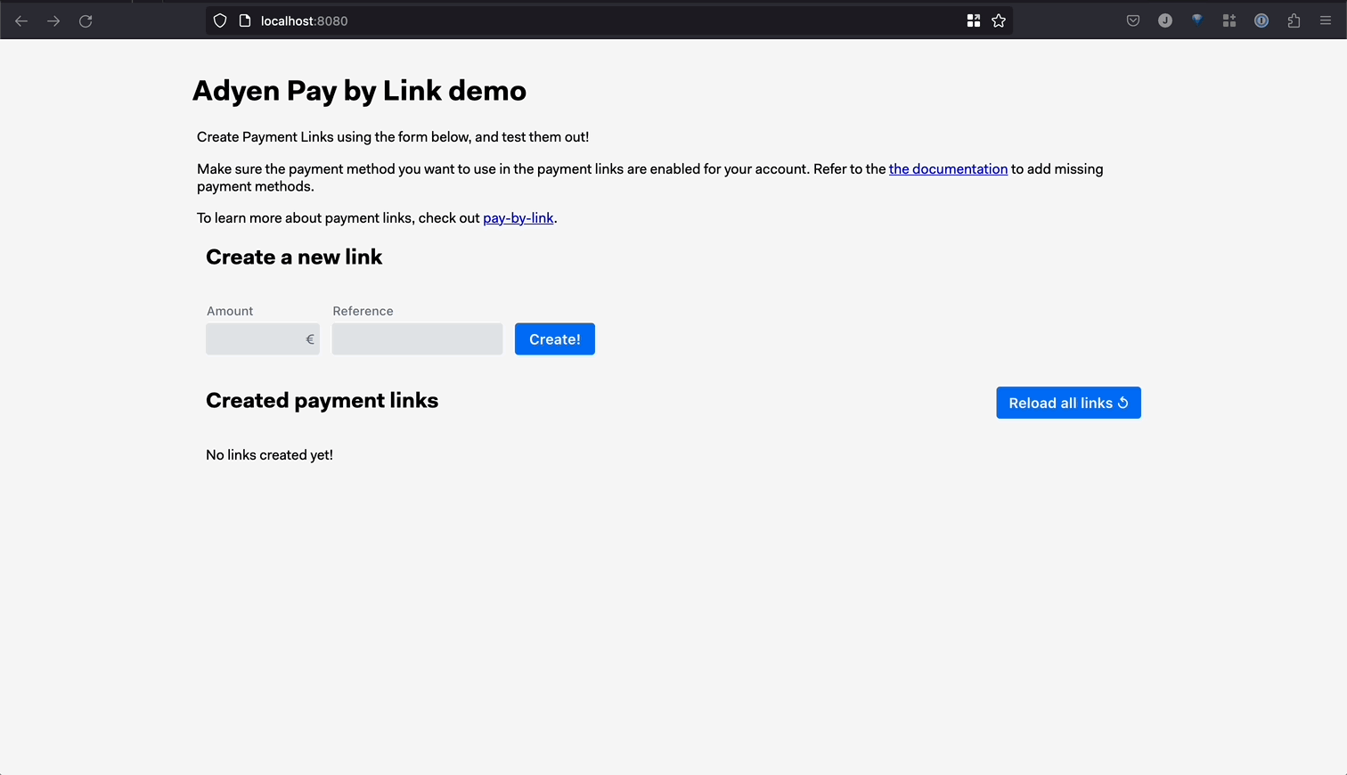Click Reload all links button
This screenshot has width=1347, height=775.
(1068, 403)
